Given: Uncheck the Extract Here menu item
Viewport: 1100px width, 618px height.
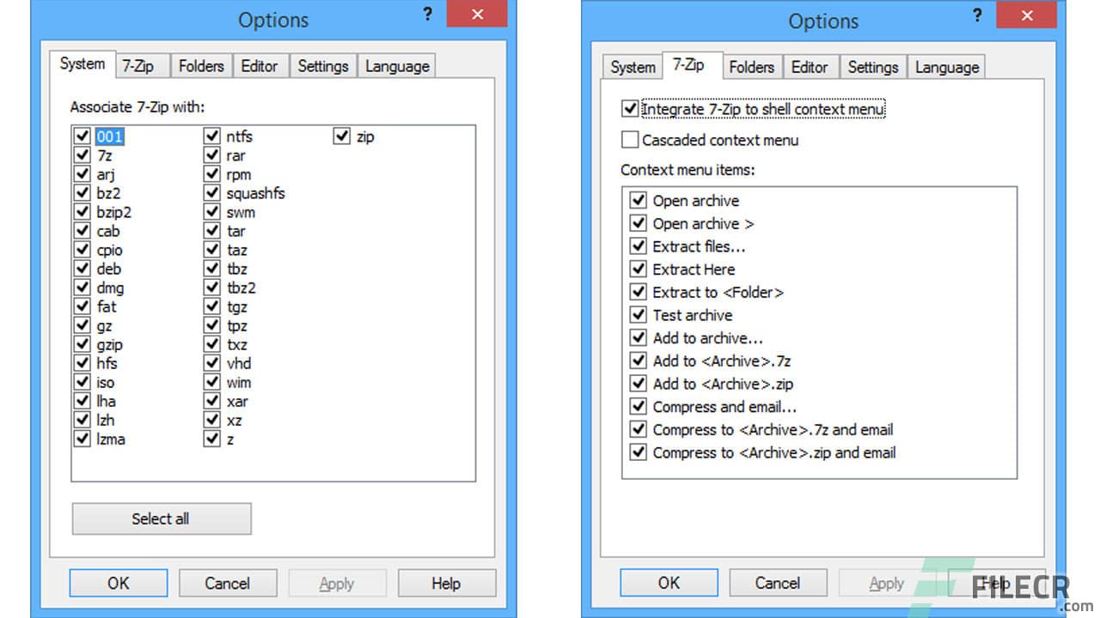Looking at the screenshot, I should click(637, 269).
